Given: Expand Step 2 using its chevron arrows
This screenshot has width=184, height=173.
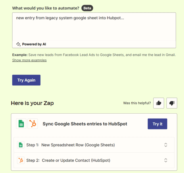Looking at the screenshot, I should click(166, 160).
